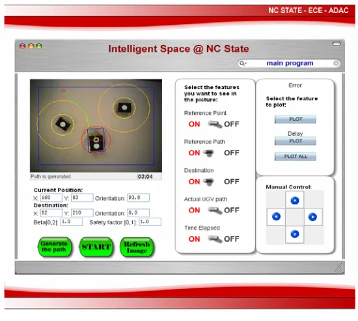Click the PLOT button under Delay
The image size is (358, 321).
point(296,141)
